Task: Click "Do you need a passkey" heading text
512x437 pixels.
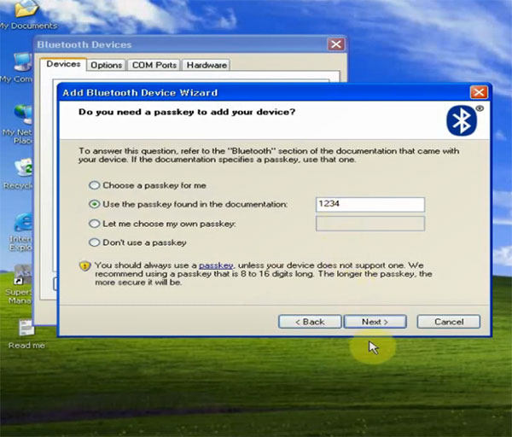Action: pyautogui.click(x=187, y=112)
